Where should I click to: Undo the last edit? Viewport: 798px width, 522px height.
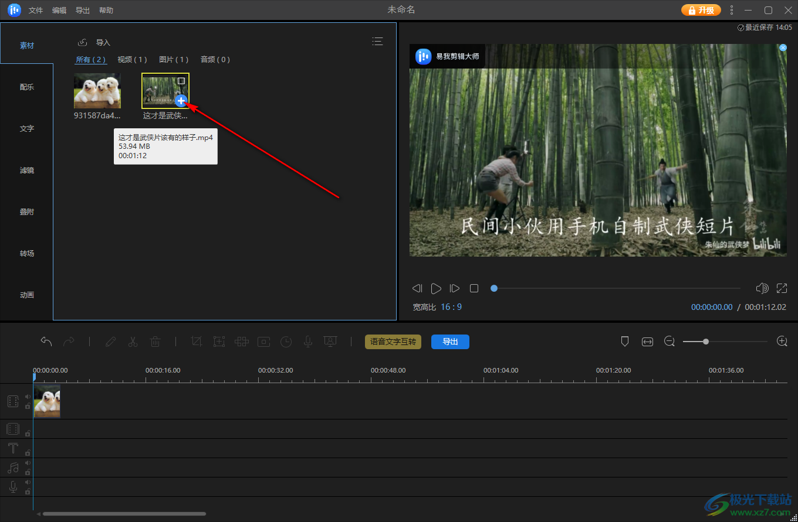46,342
